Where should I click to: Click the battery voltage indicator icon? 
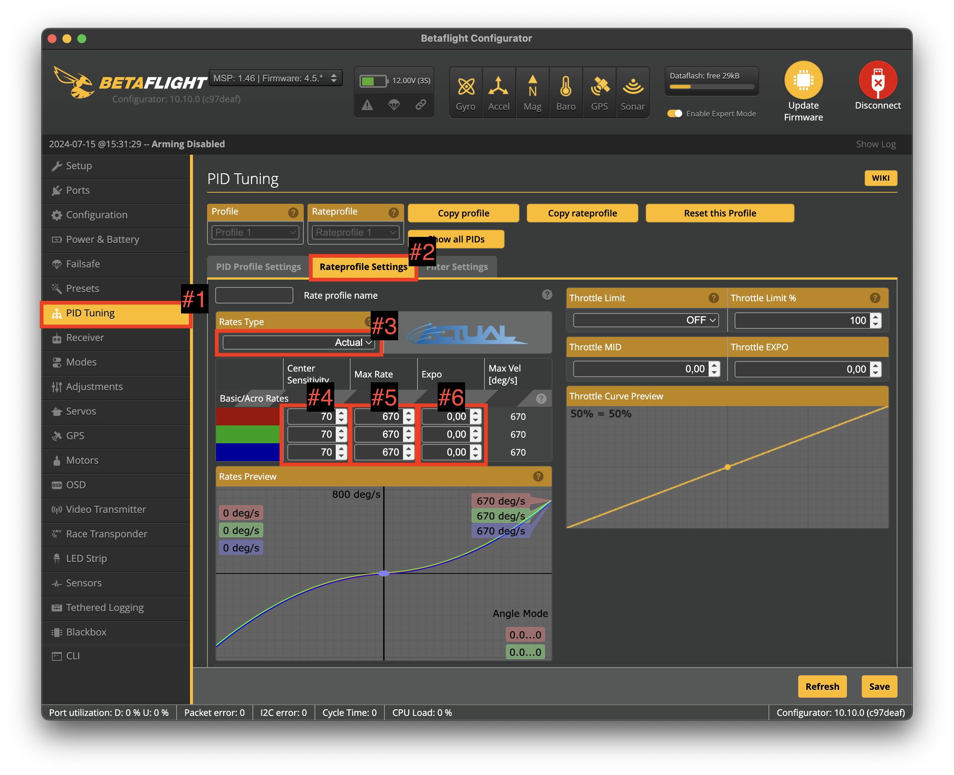click(374, 81)
